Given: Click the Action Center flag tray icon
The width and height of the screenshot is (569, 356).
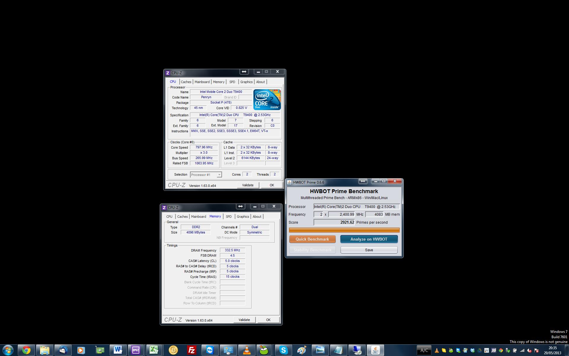Looking at the screenshot, I should pos(536,350).
